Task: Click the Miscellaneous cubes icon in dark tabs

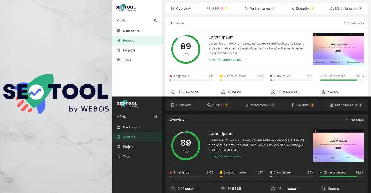Action: (332, 105)
